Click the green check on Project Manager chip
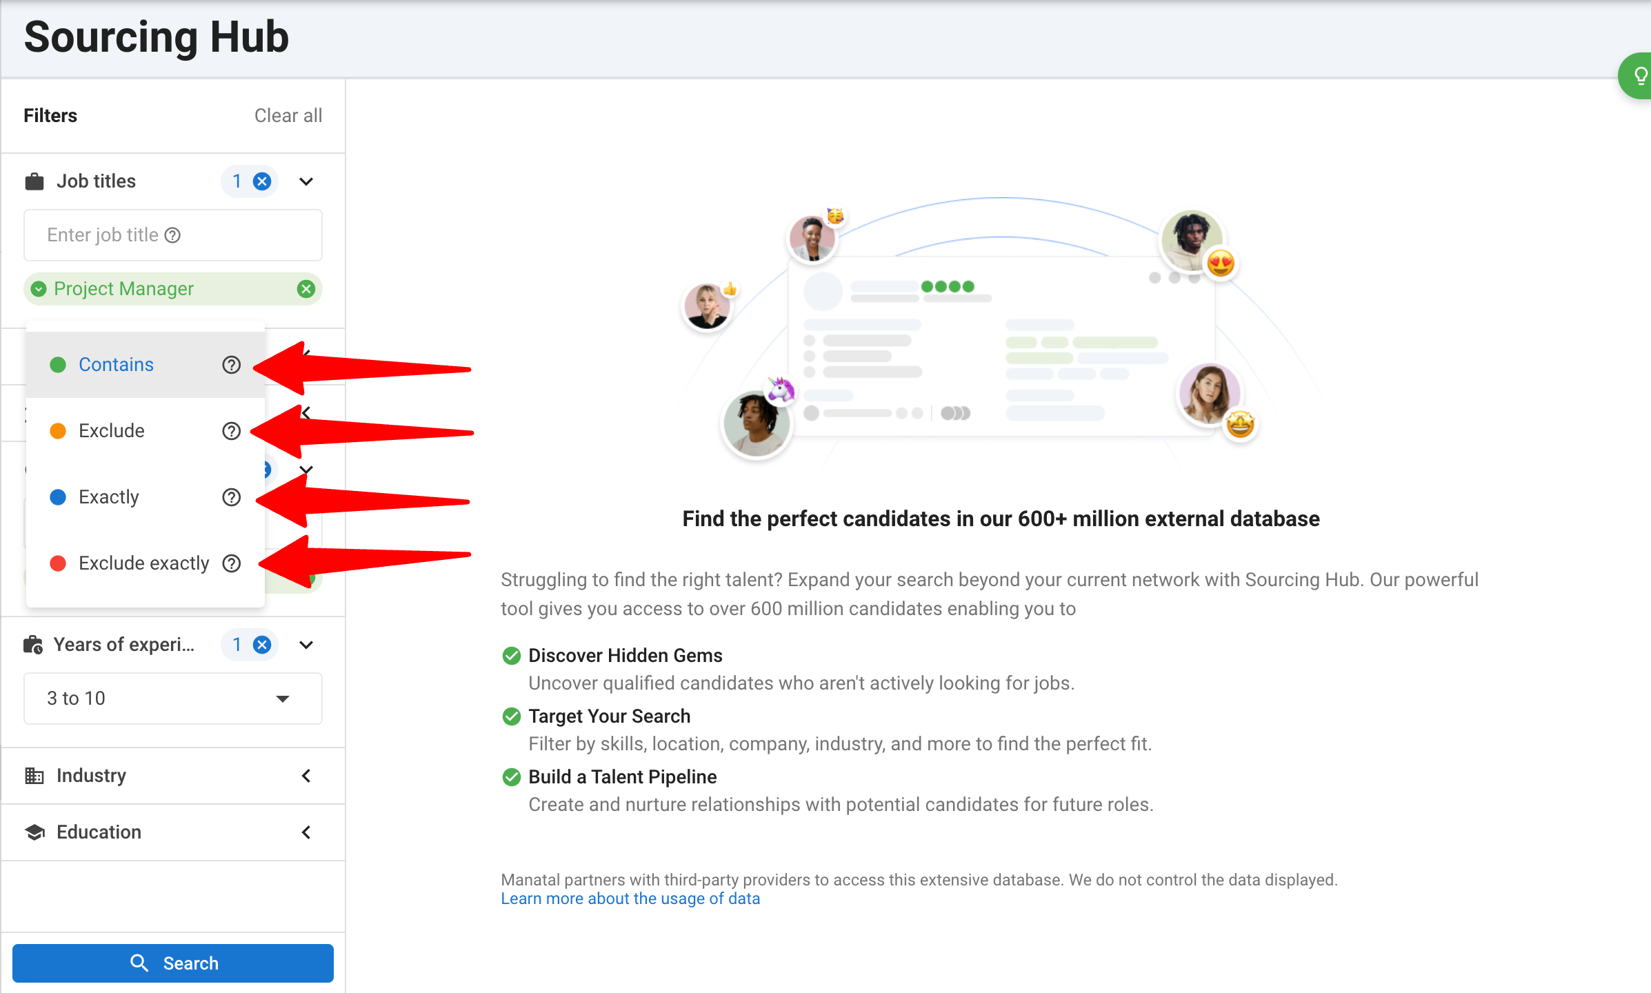1651x993 pixels. pos(39,289)
